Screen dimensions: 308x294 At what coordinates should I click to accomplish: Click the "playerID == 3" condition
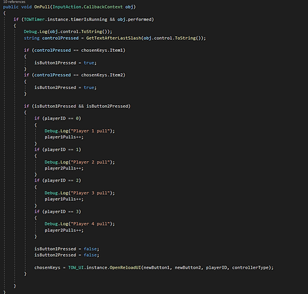[62, 212]
